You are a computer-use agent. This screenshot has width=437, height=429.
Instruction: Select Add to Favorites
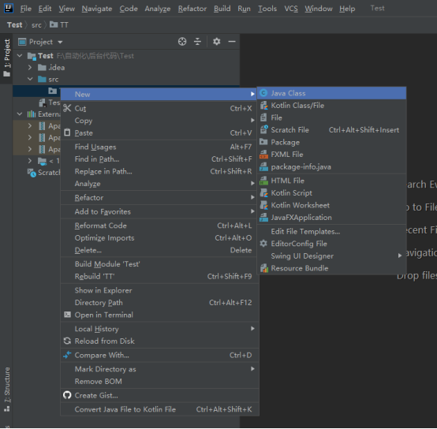coord(159,211)
